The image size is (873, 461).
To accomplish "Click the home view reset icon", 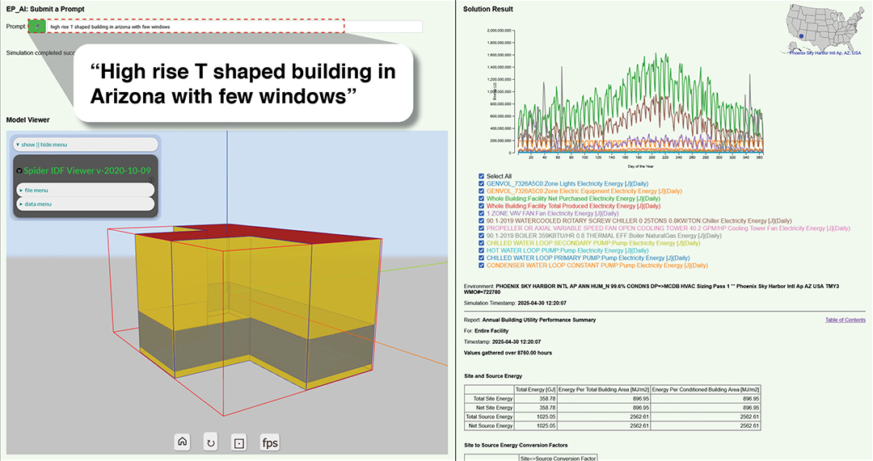I will [183, 442].
